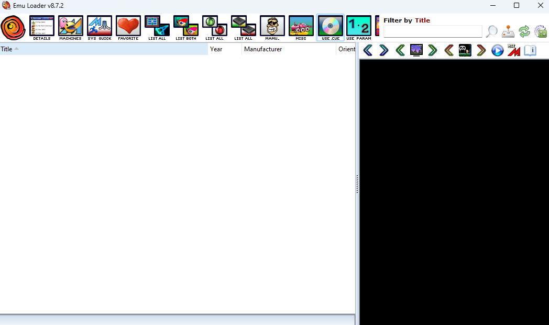Sort list by Title column header
Viewport: 549px width, 325px height.
click(104, 49)
